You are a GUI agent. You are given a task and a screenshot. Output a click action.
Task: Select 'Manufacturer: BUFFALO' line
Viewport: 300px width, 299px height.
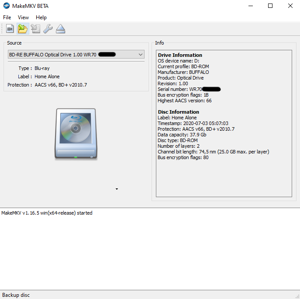183,72
